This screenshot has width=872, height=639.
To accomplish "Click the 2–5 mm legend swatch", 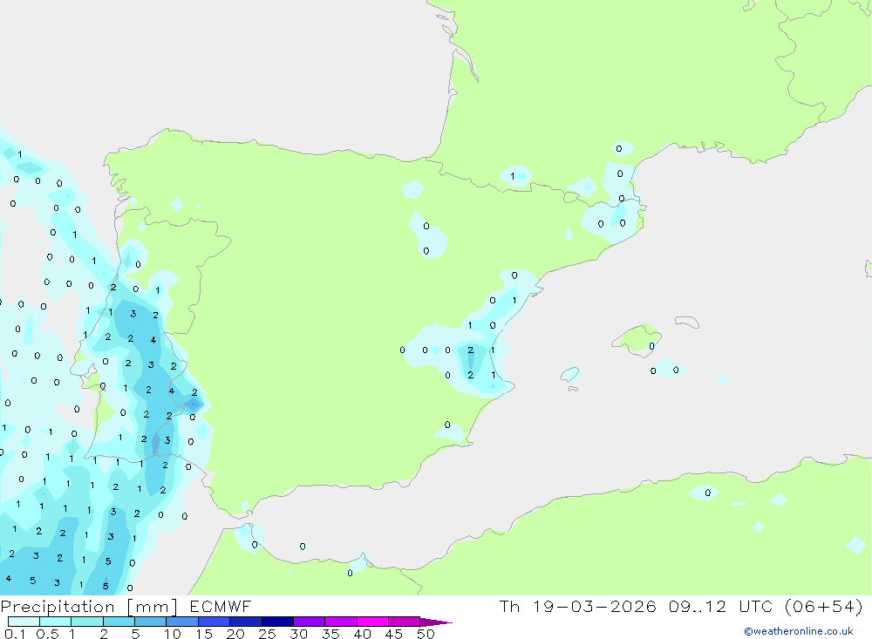I will click(x=119, y=622).
